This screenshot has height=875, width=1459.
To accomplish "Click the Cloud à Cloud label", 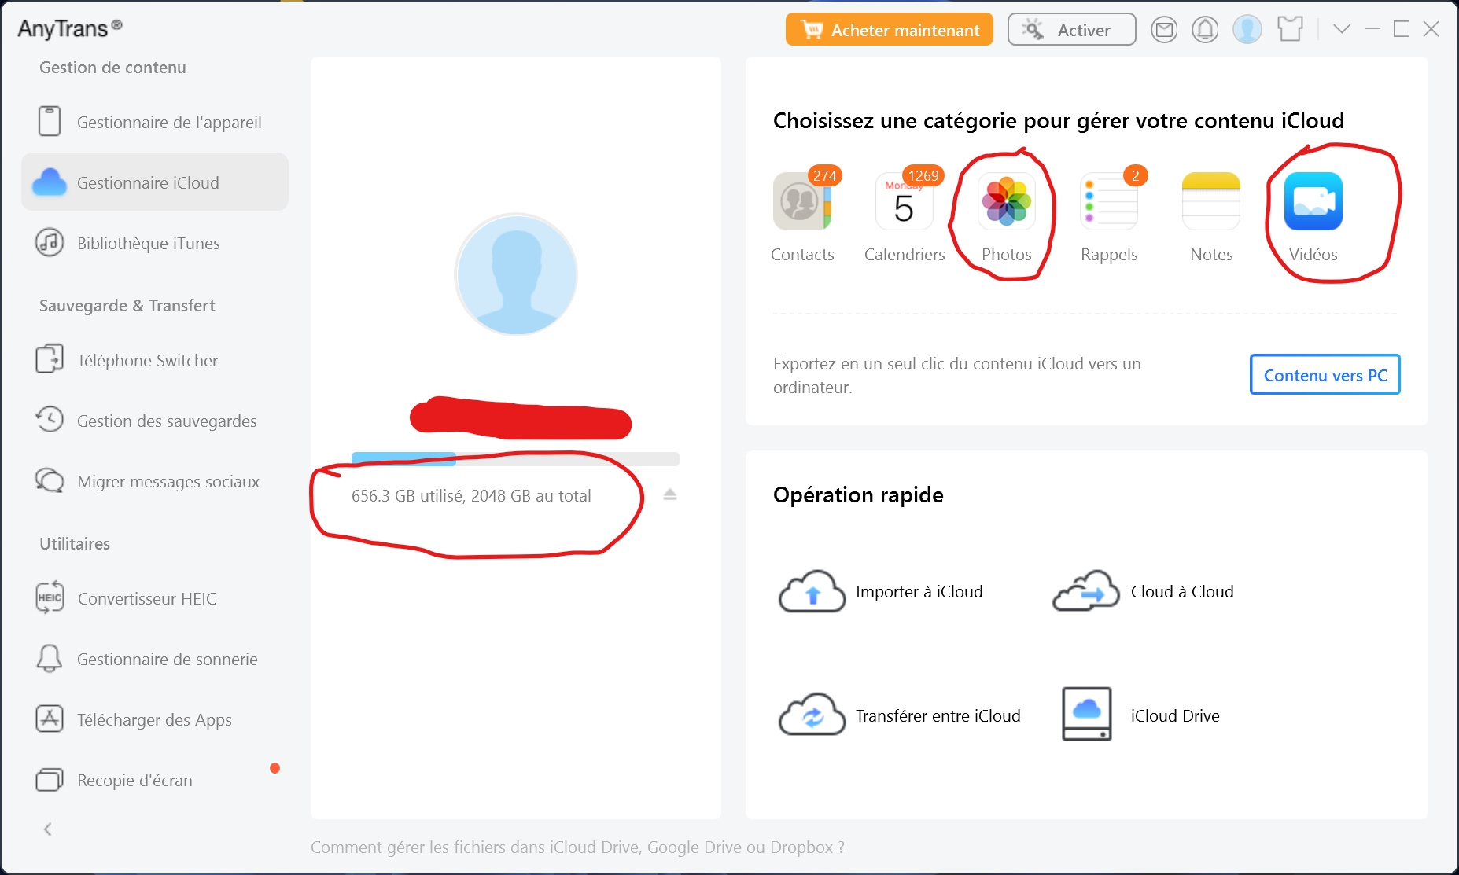I will (x=1182, y=591).
